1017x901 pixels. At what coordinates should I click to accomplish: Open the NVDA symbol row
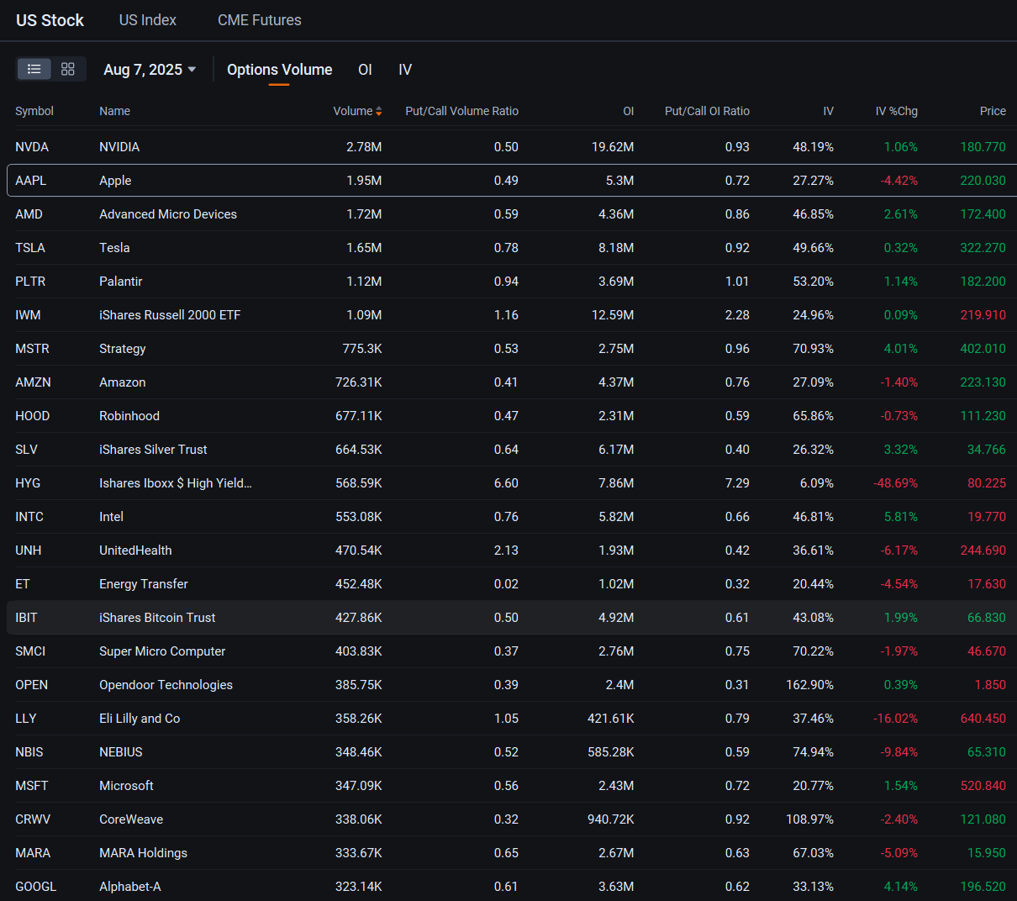511,147
